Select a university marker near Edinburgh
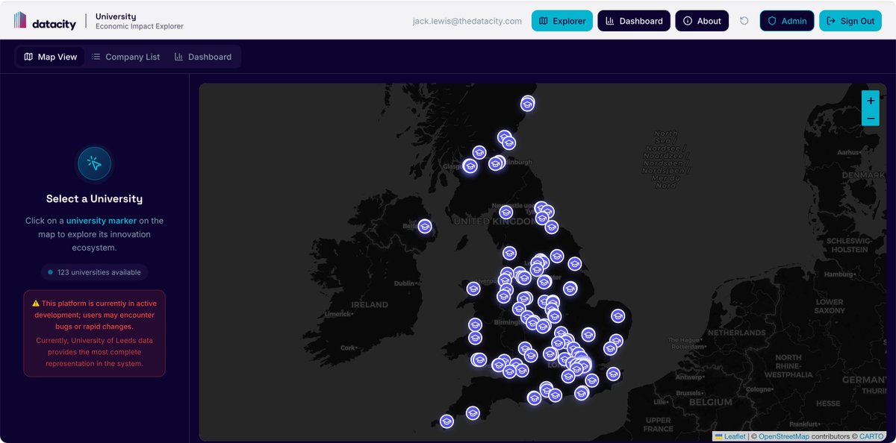The width and height of the screenshot is (896, 443). click(495, 163)
